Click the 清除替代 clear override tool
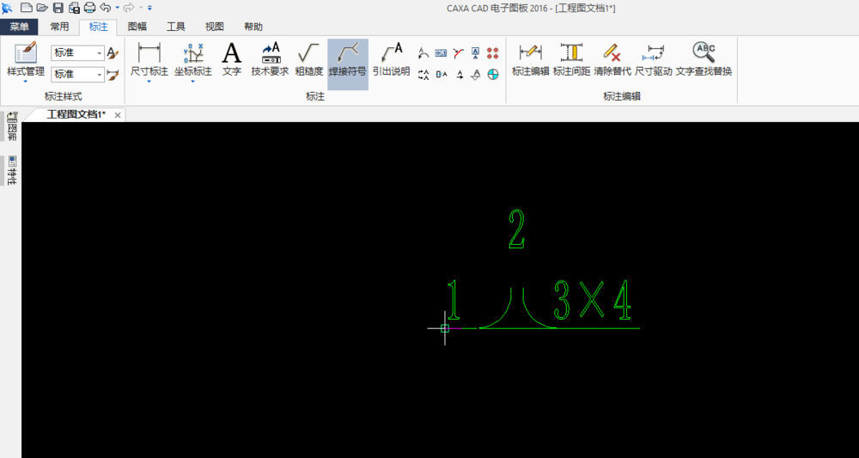Viewport: 859px width, 458px height. [x=612, y=58]
